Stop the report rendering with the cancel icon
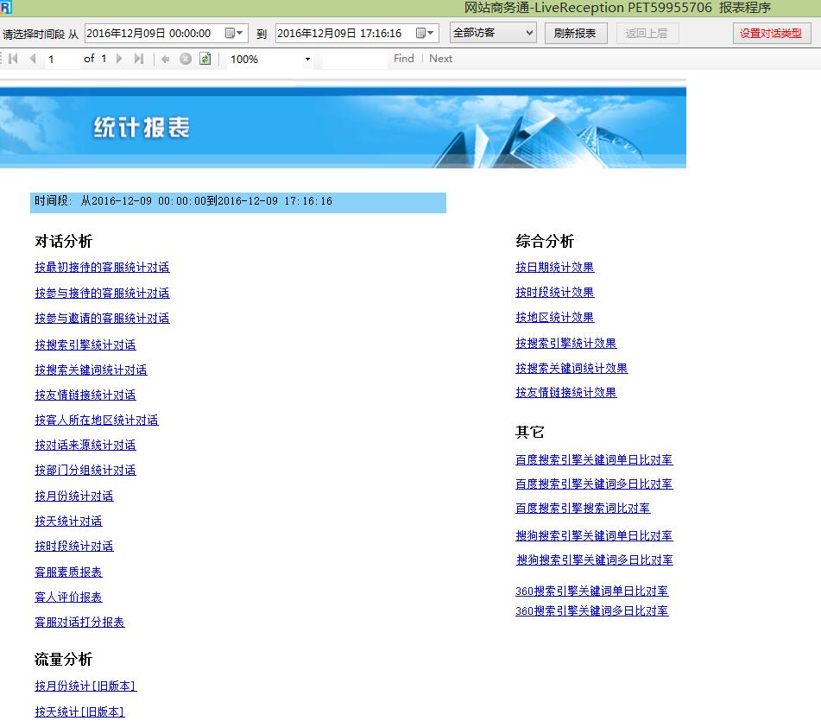This screenshot has height=721, width=821. coord(186,59)
